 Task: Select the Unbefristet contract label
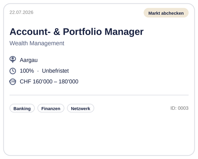point(55,71)
